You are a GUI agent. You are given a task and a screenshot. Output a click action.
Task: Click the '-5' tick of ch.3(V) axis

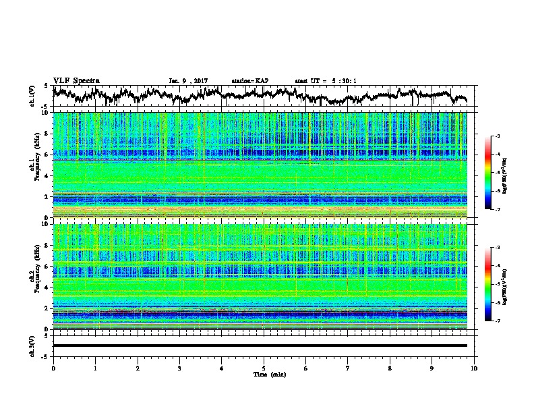point(45,357)
